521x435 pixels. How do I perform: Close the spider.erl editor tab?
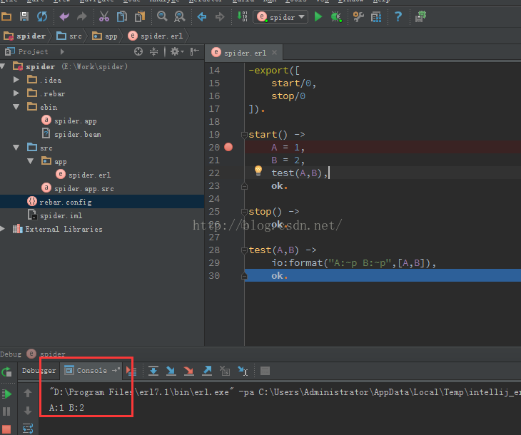point(275,53)
